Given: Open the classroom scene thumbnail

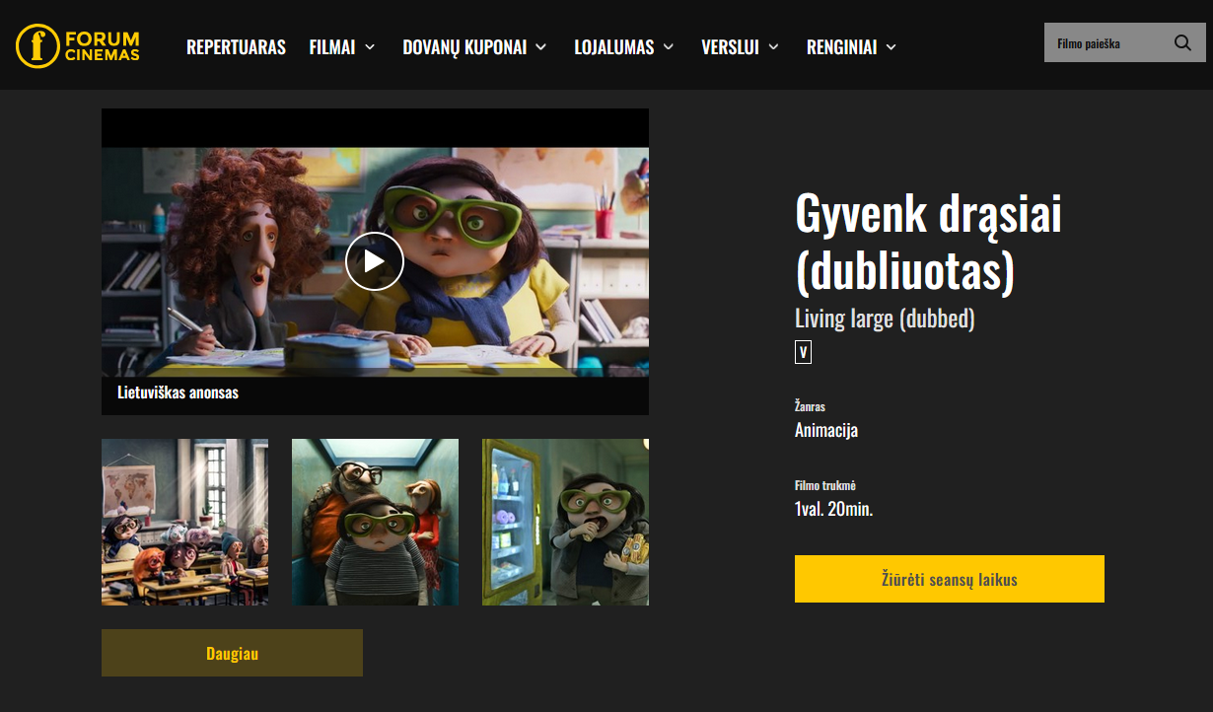Looking at the screenshot, I should point(184,522).
